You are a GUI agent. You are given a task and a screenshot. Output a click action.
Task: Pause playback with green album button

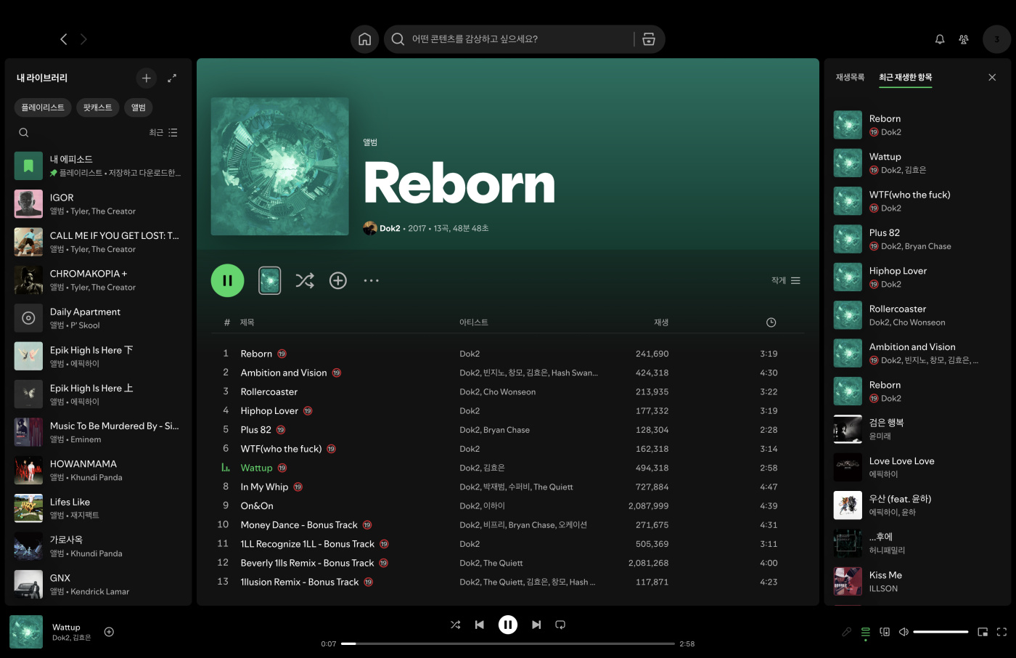tap(227, 280)
